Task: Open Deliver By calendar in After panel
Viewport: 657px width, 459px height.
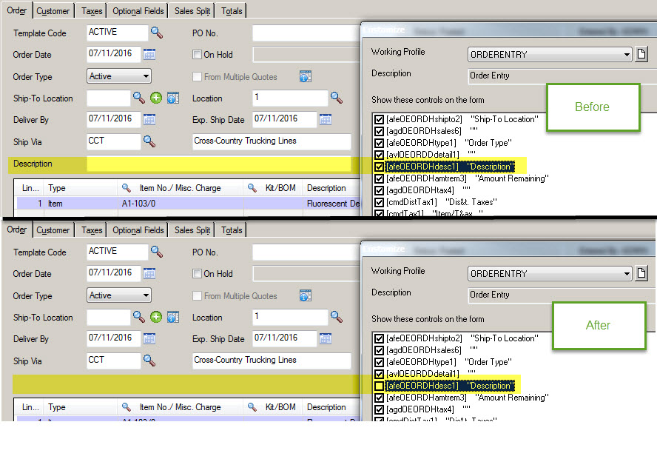Action: (x=149, y=338)
